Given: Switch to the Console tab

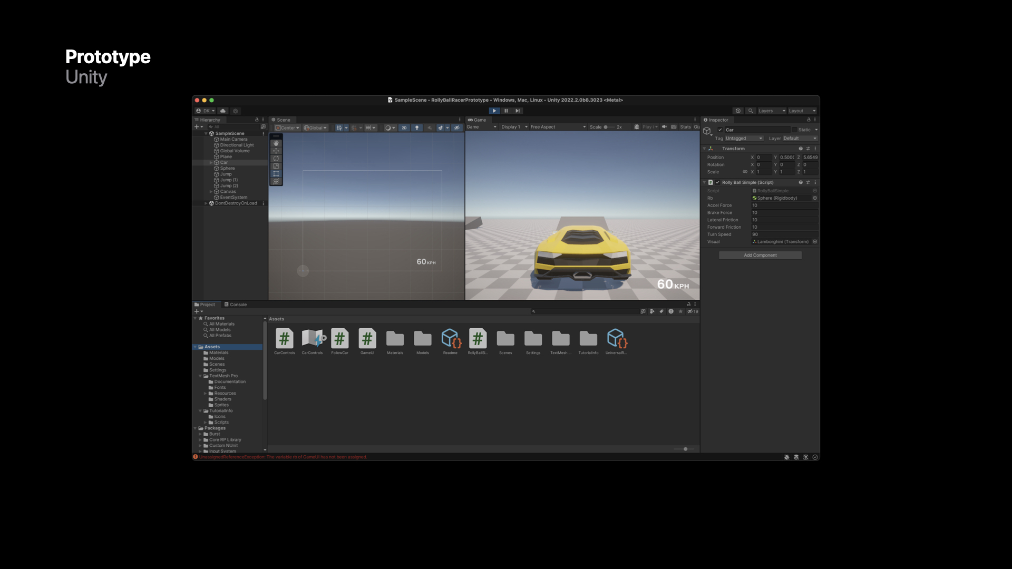Looking at the screenshot, I should point(236,305).
